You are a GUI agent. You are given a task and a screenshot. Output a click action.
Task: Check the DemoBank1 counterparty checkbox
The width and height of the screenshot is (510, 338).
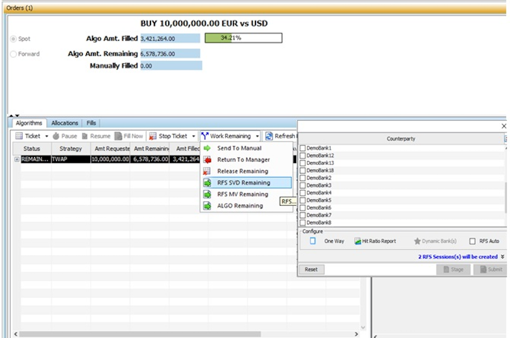(x=303, y=148)
